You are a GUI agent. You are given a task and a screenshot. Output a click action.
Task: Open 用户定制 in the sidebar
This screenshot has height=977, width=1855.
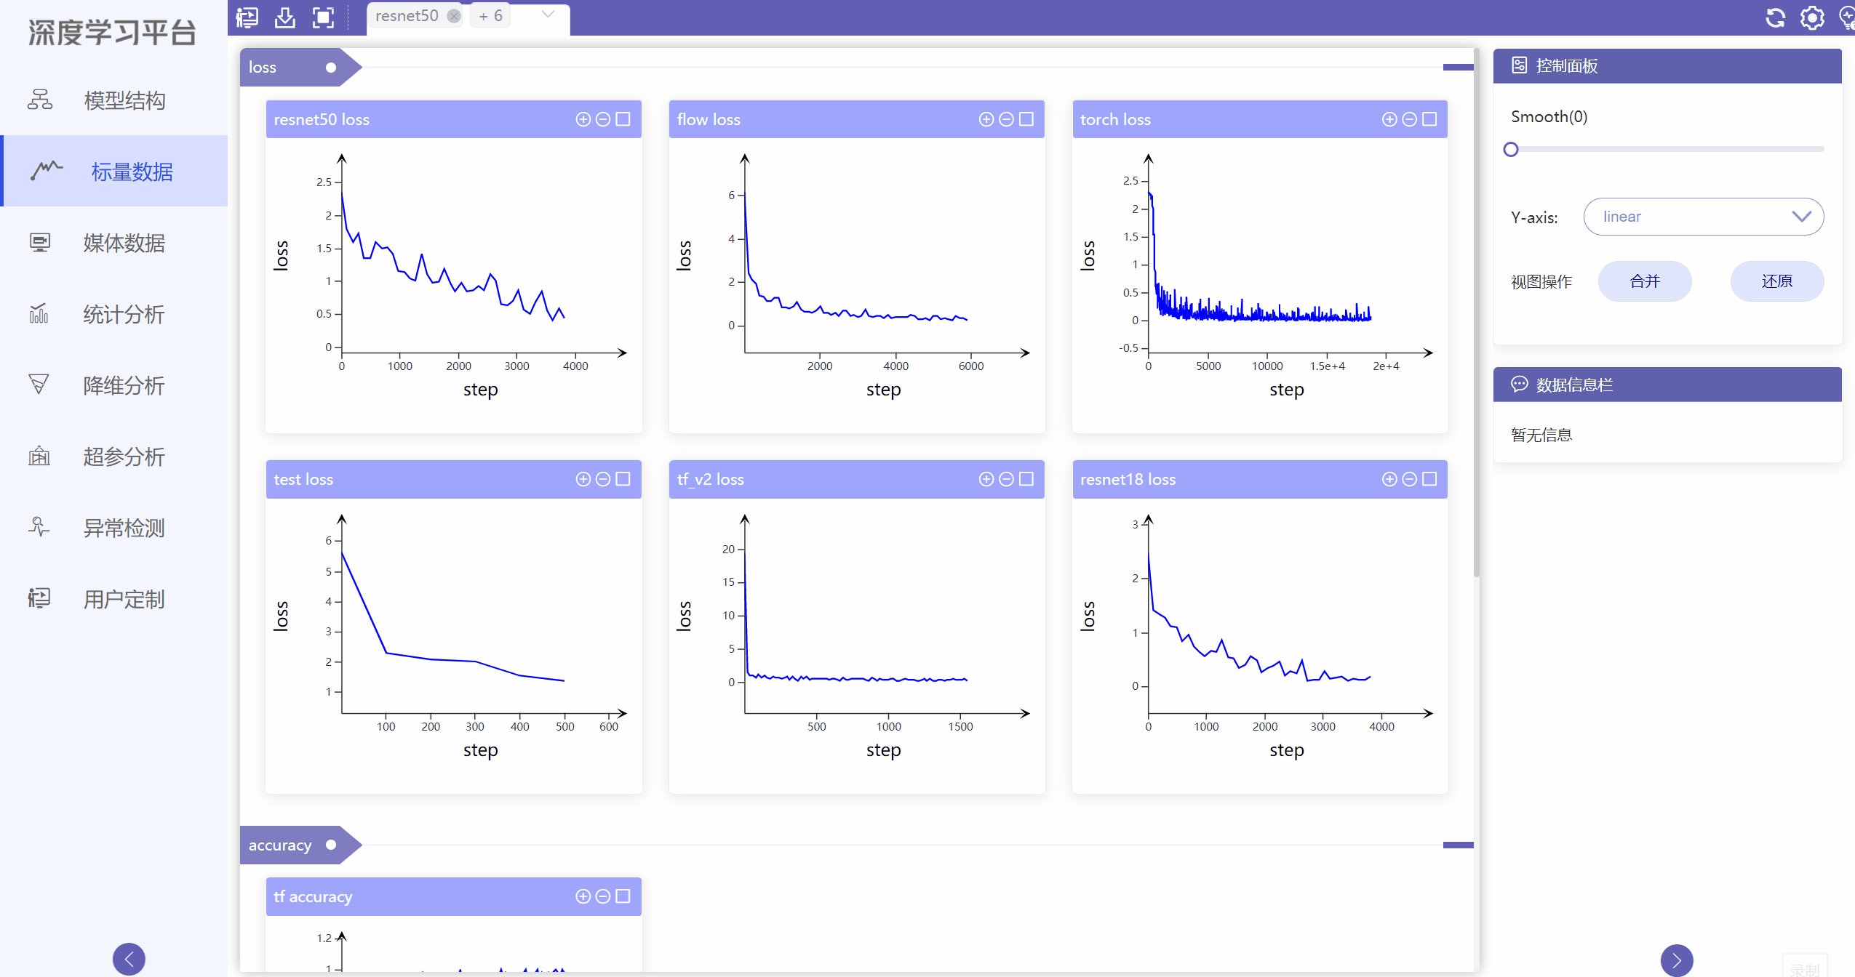[x=113, y=599]
